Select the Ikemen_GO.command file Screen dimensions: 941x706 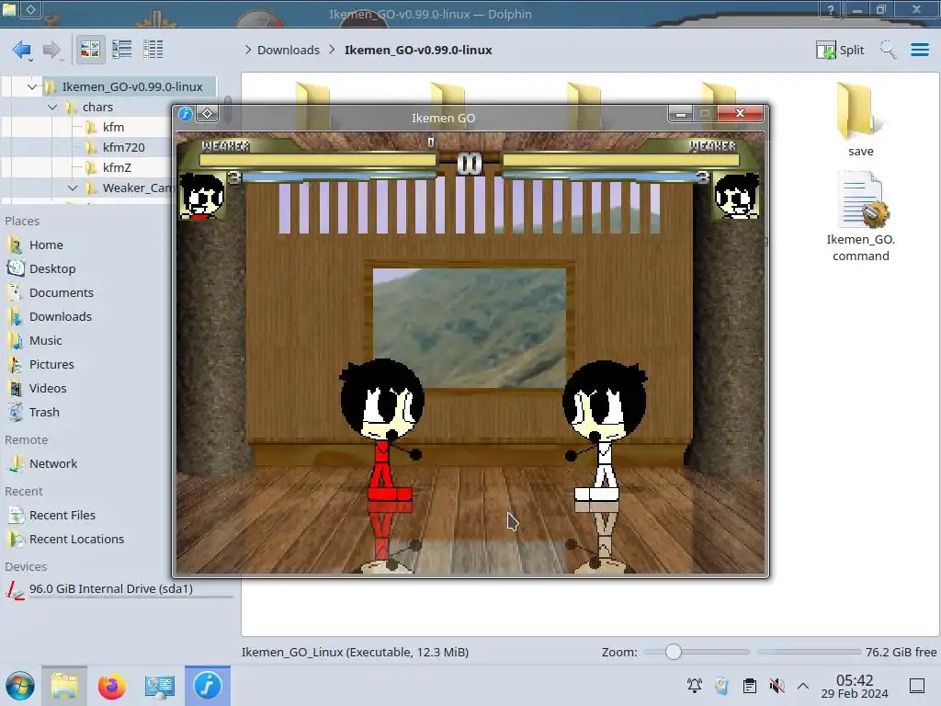pos(860,216)
